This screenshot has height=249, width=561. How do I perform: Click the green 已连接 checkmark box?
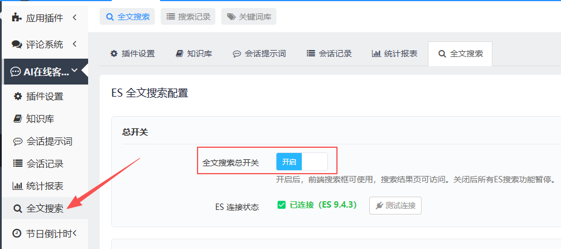(282, 205)
